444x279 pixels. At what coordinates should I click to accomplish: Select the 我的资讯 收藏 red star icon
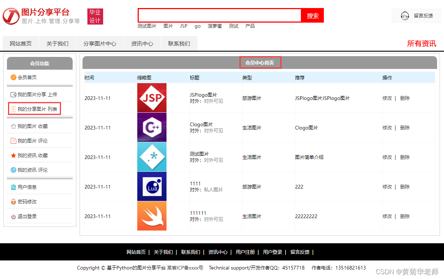tap(12, 155)
